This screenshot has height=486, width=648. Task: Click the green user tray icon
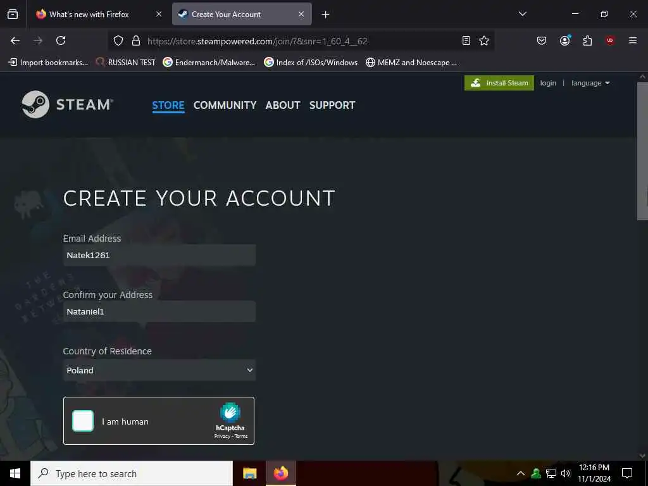[536, 473]
